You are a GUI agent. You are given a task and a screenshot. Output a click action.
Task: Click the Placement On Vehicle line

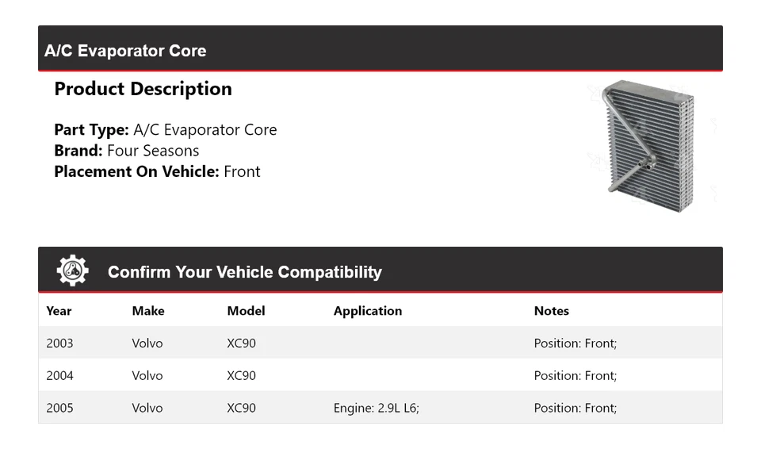coord(157,171)
